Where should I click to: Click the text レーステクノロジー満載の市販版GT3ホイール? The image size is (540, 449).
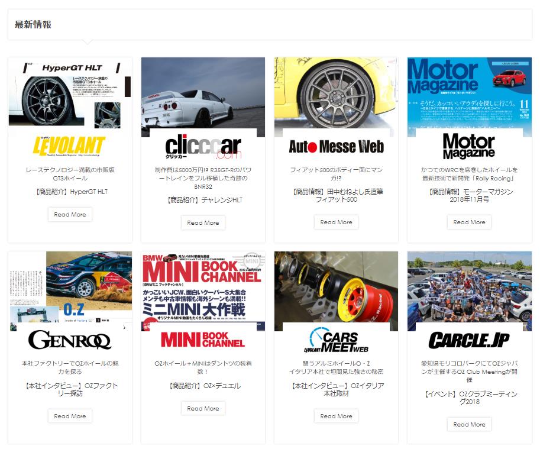70,174
